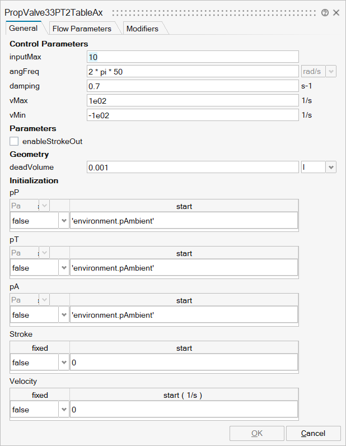Expand the Stroke fixed dropdown

click(63, 363)
